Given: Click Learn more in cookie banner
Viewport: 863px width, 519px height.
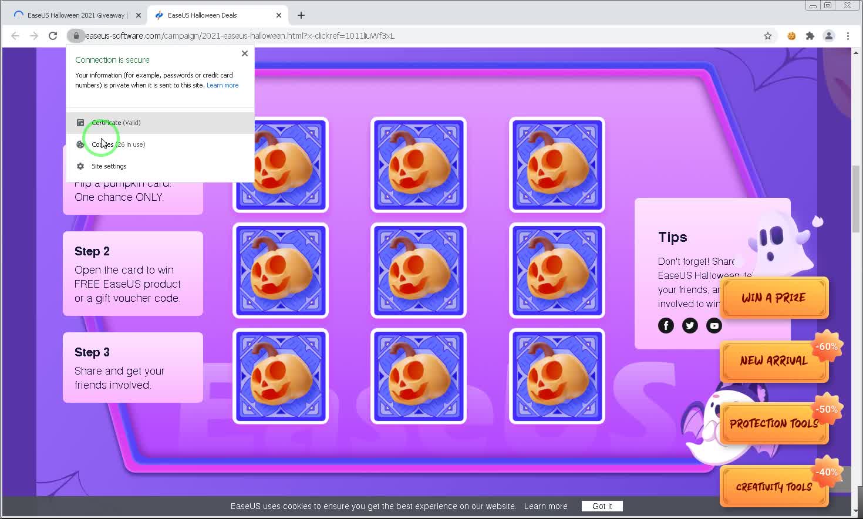Looking at the screenshot, I should 545,506.
